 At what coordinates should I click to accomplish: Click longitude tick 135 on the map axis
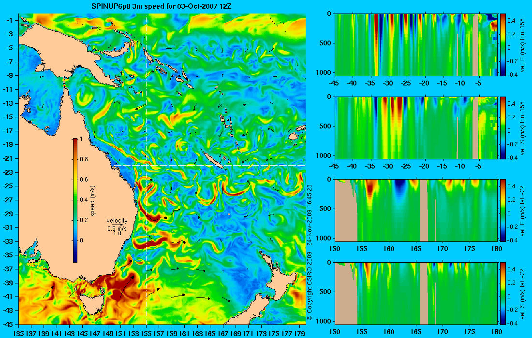[18, 334]
